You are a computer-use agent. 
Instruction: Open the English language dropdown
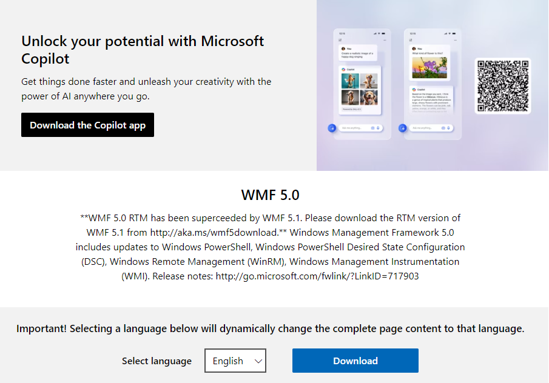[x=235, y=361]
